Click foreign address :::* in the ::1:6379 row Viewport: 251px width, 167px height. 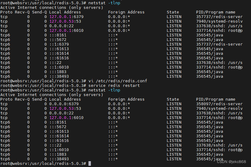click(x=113, y=44)
